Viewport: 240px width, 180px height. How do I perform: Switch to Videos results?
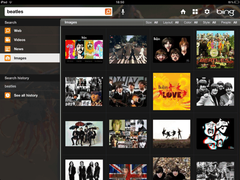pos(30,40)
